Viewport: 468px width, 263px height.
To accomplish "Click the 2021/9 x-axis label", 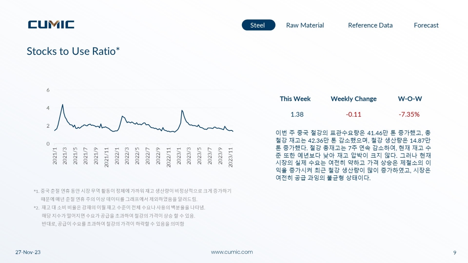I will point(96,156).
